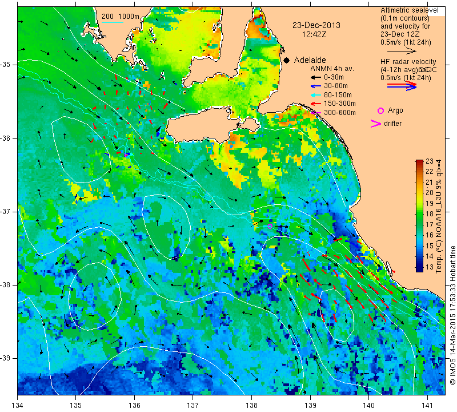457x412 pixels.
Task: Click the magenta Argo circle in legend
Action: [380, 110]
